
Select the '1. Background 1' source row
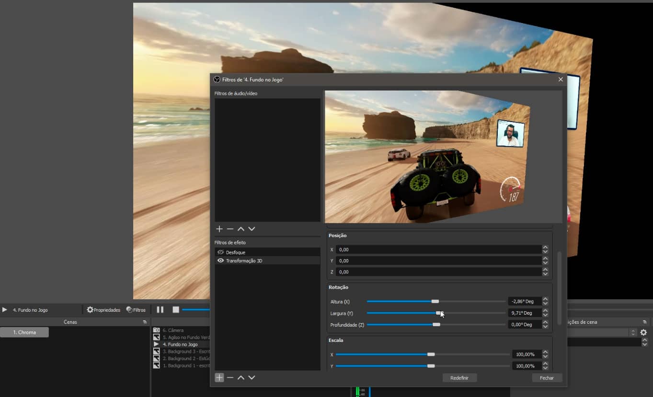click(x=180, y=365)
